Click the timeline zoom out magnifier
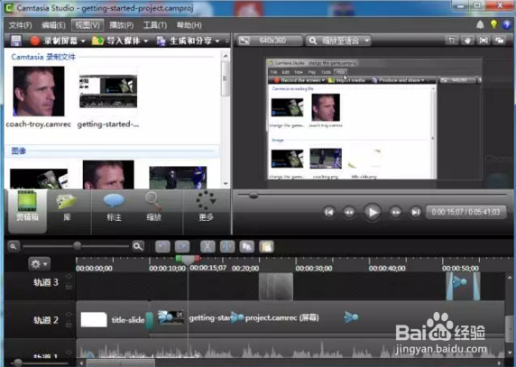 [14, 246]
